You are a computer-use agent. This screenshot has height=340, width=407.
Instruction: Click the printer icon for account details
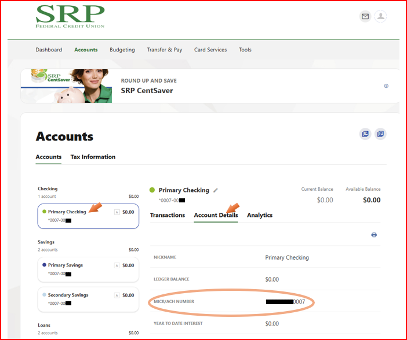coord(374,235)
